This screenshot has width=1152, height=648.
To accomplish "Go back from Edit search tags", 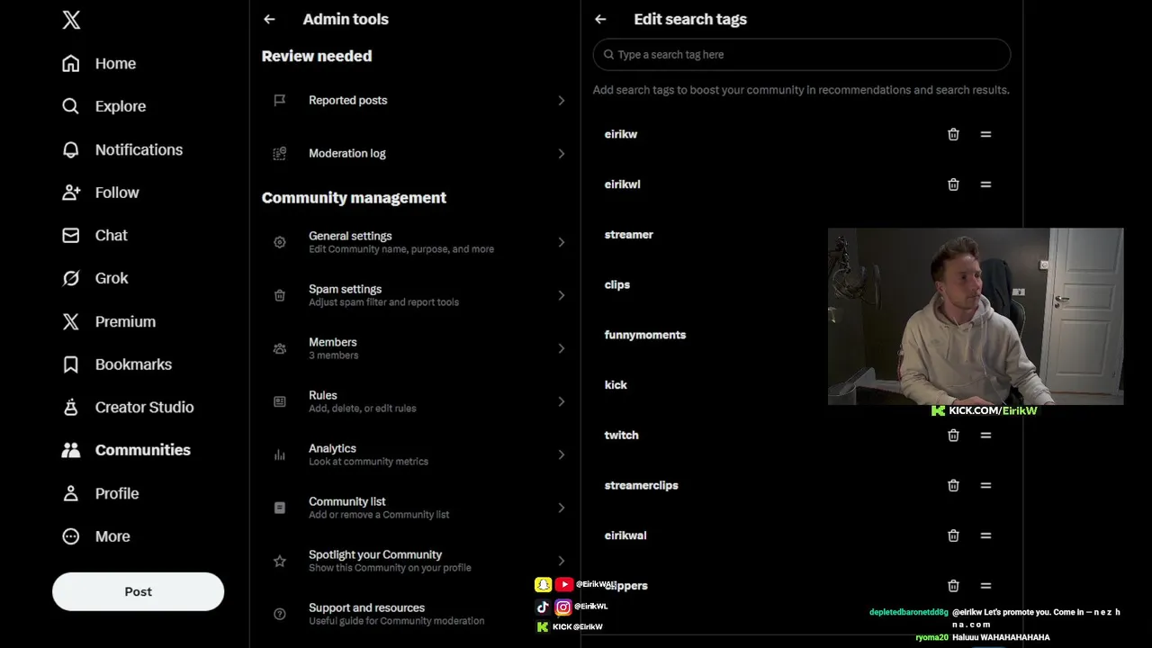I will click(600, 19).
